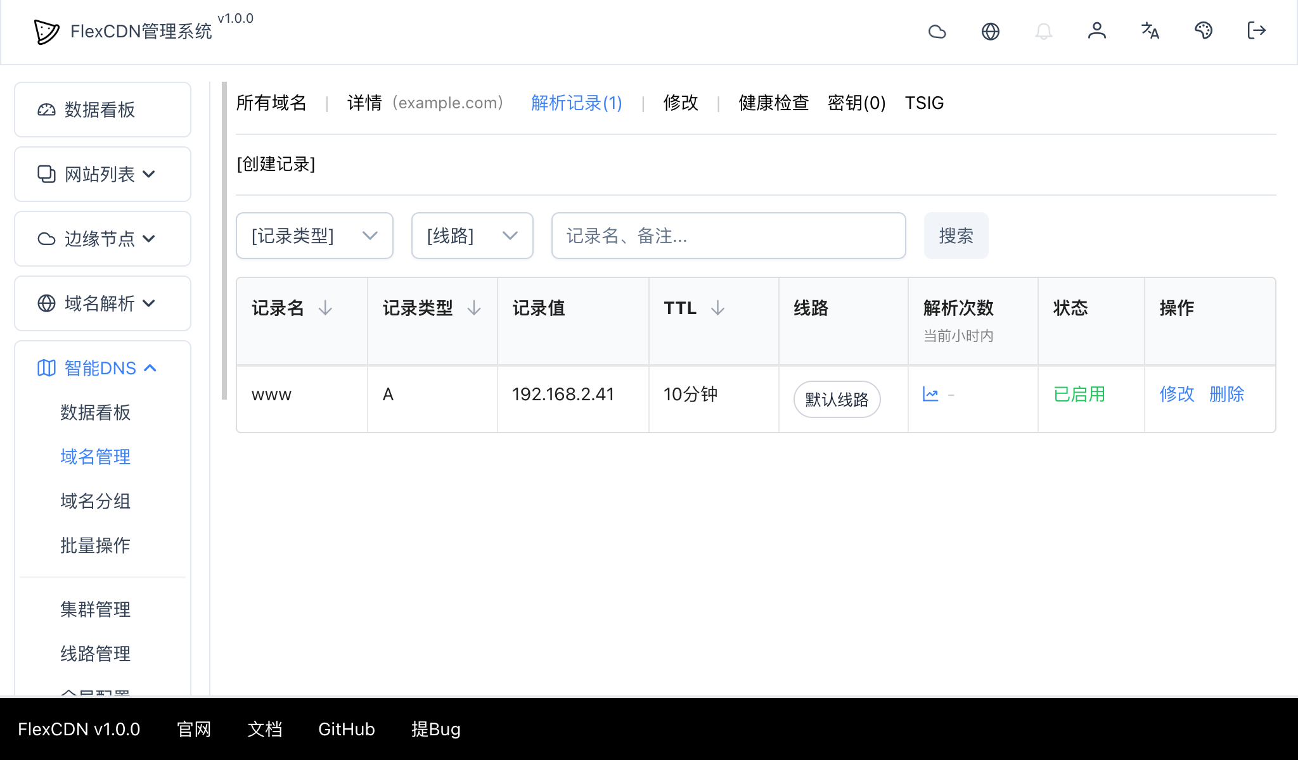Open the [记录类型] dropdown
Screen dimensions: 1298x760
pyautogui.click(x=314, y=236)
